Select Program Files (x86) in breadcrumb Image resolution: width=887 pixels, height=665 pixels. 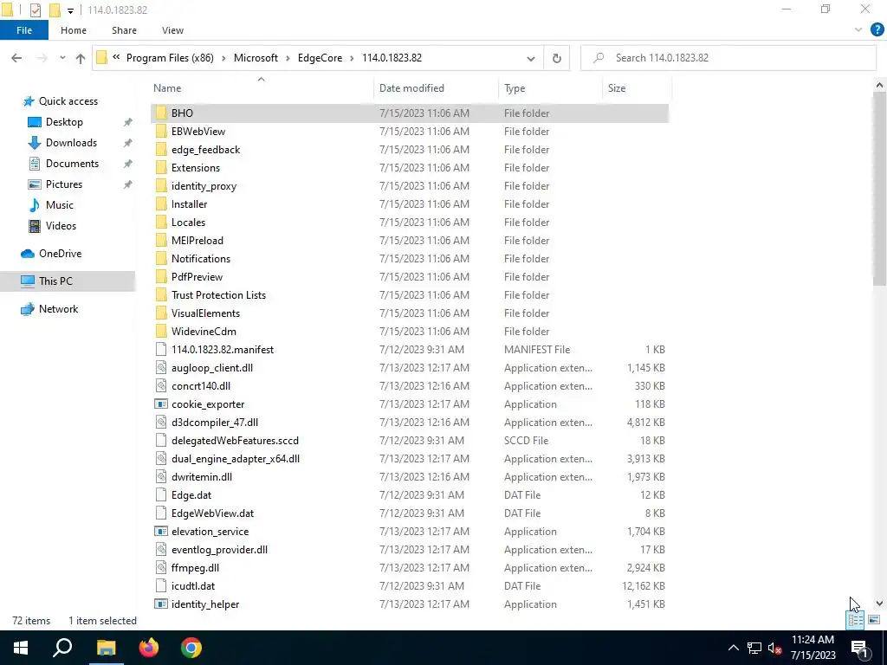pyautogui.click(x=170, y=58)
